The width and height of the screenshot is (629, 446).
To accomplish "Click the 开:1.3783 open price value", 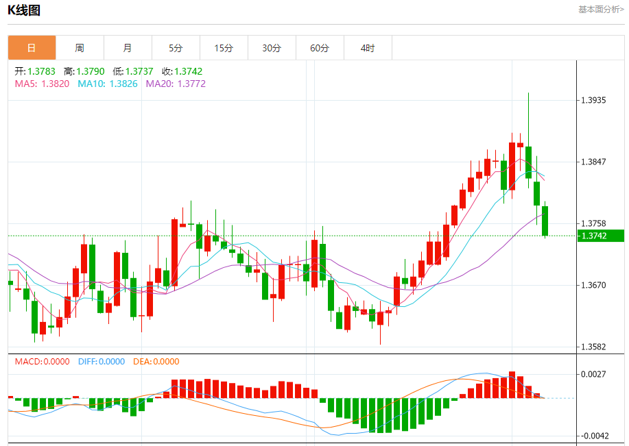I will point(35,71).
